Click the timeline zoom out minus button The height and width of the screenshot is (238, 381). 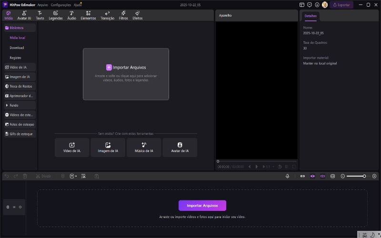coord(343,176)
